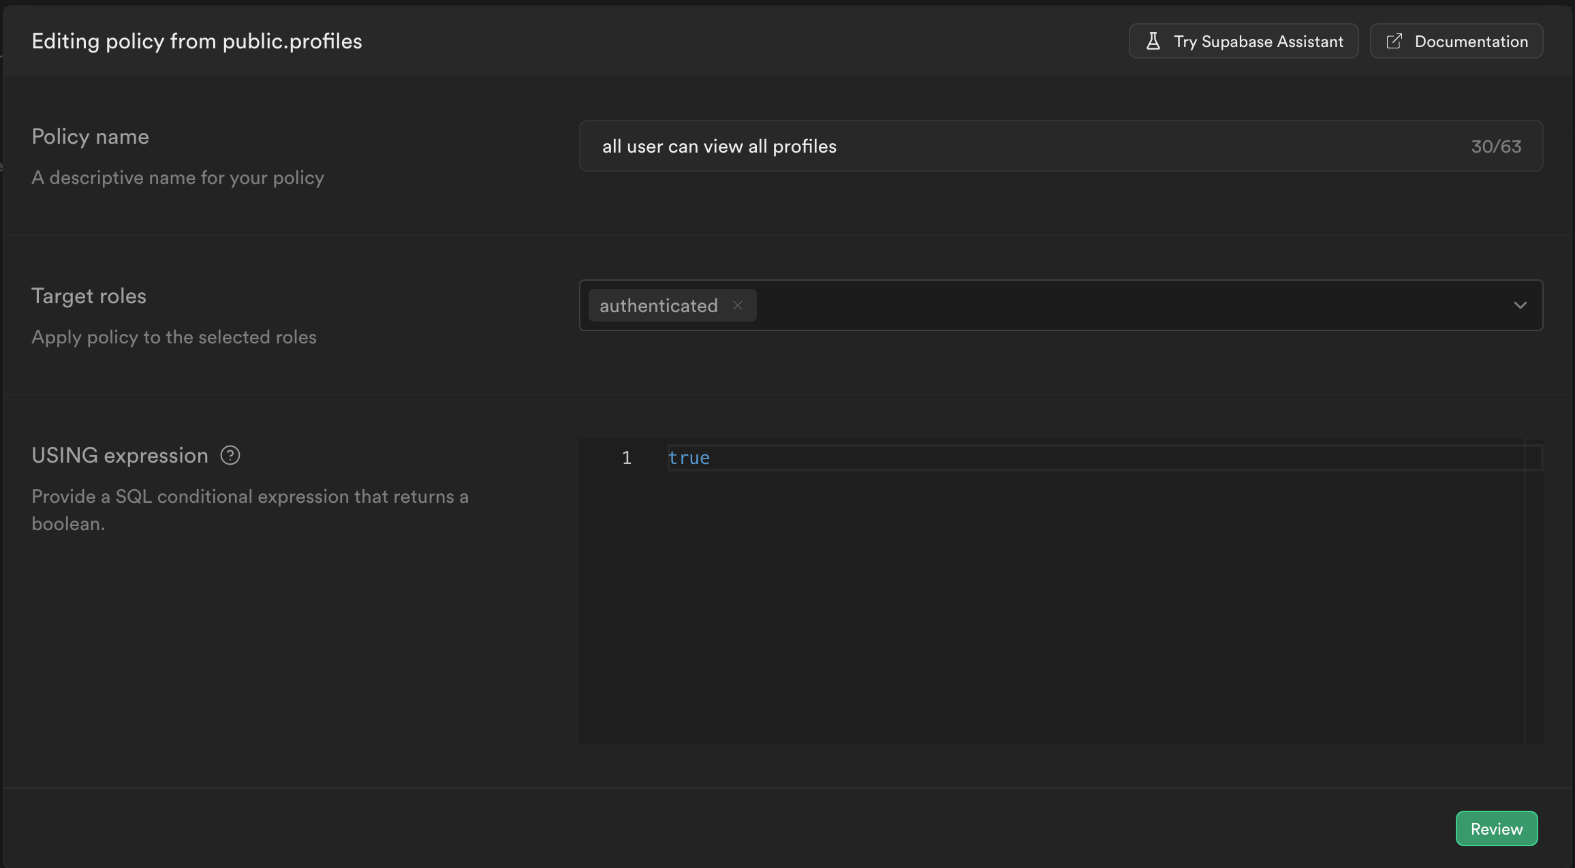Click the 'USING expression' label text
Image resolution: width=1575 pixels, height=868 pixels.
(x=120, y=456)
